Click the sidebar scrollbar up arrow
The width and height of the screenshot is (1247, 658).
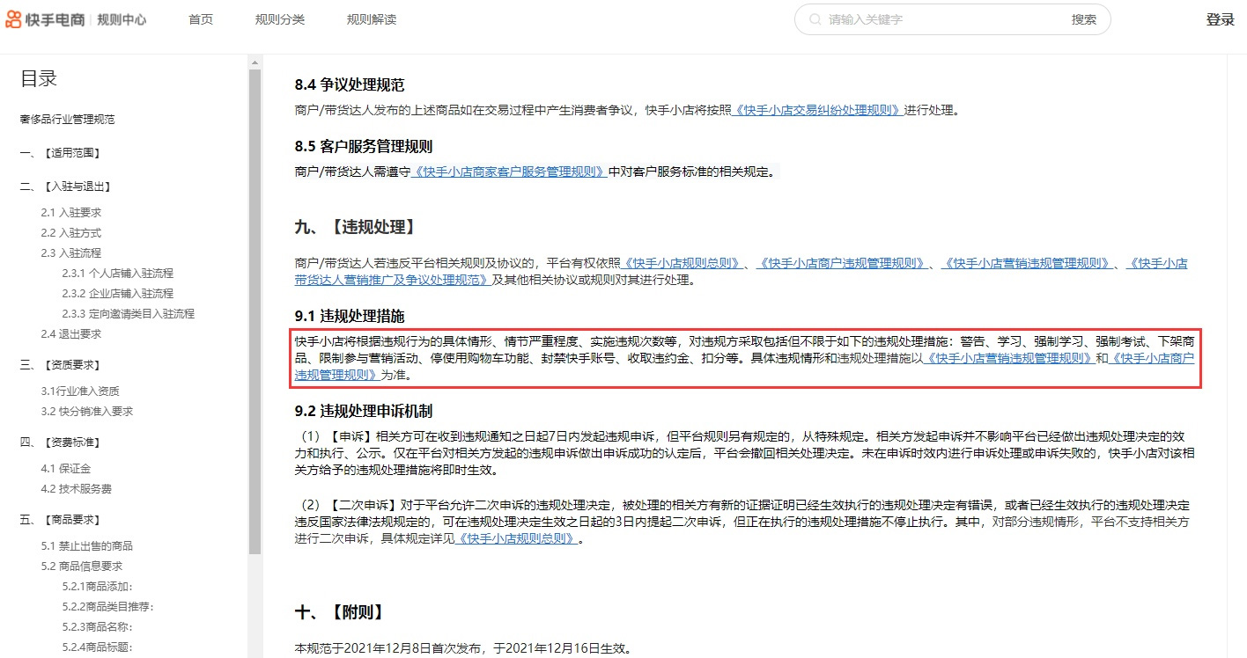click(255, 62)
